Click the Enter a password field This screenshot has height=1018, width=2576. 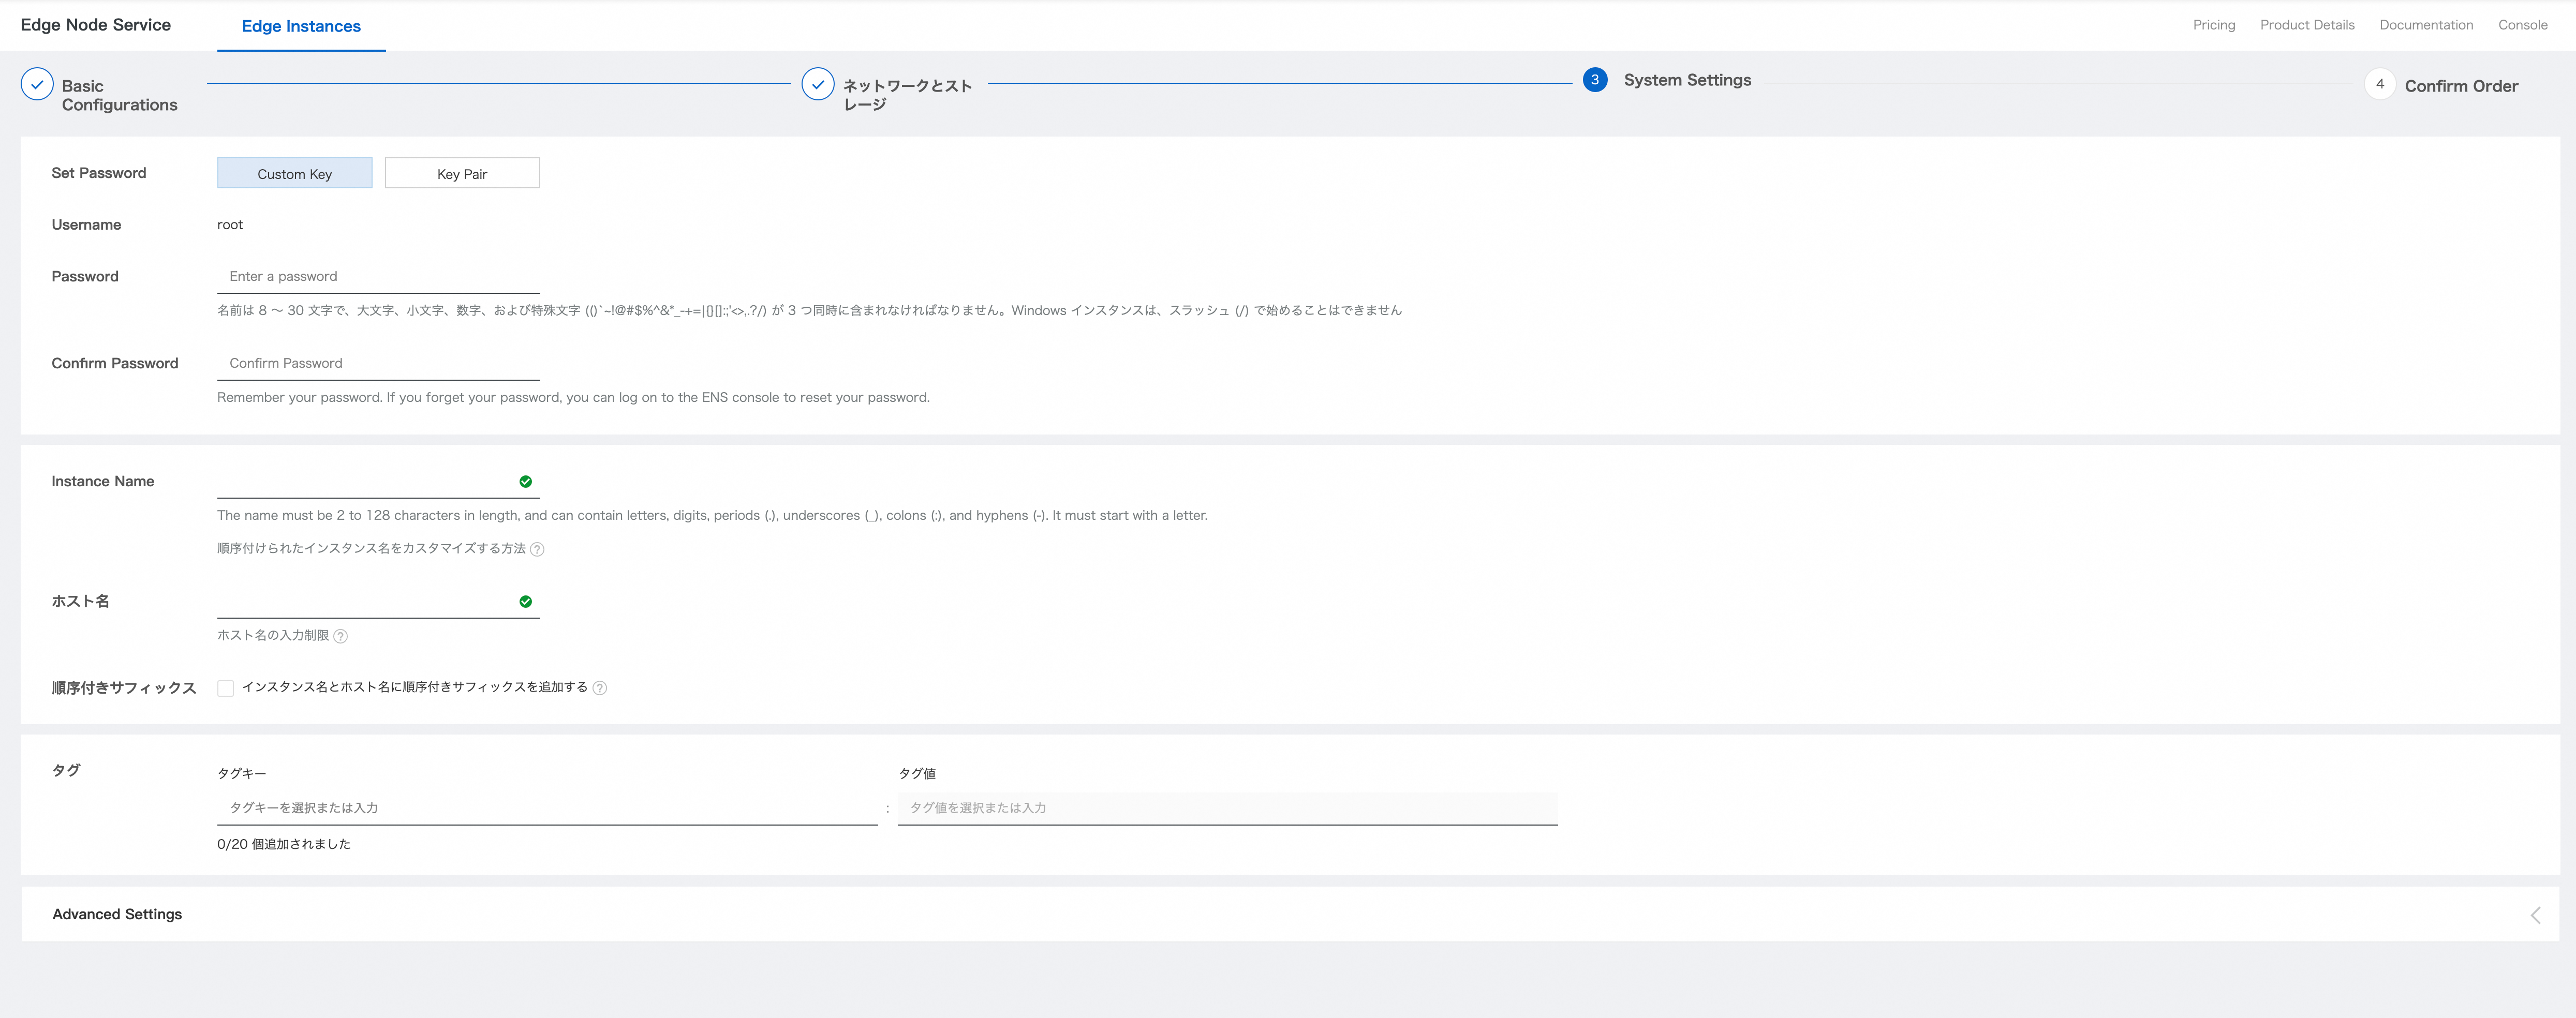[378, 277]
